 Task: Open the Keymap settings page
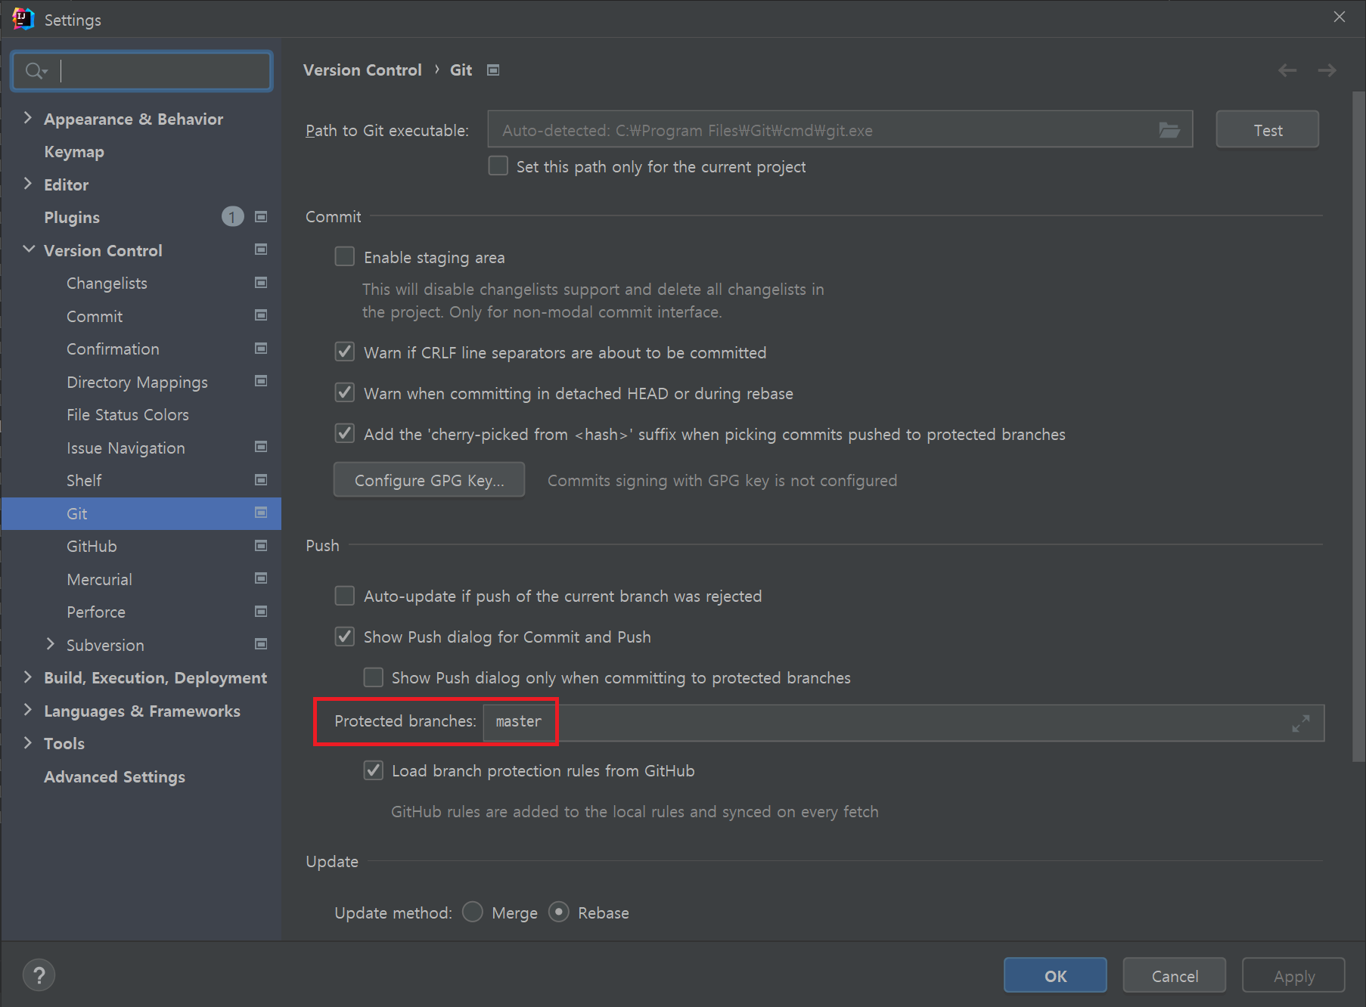pos(74,151)
